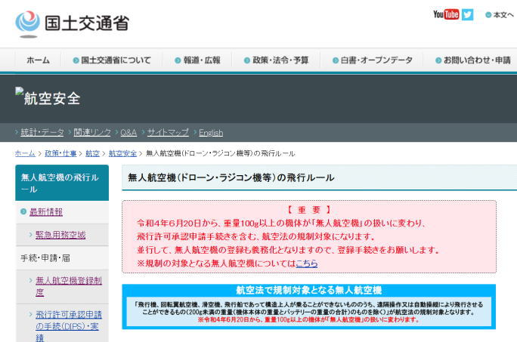The width and height of the screenshot is (517, 342).
Task: Click 統計・データ sub-navigation link
Action: pyautogui.click(x=42, y=132)
